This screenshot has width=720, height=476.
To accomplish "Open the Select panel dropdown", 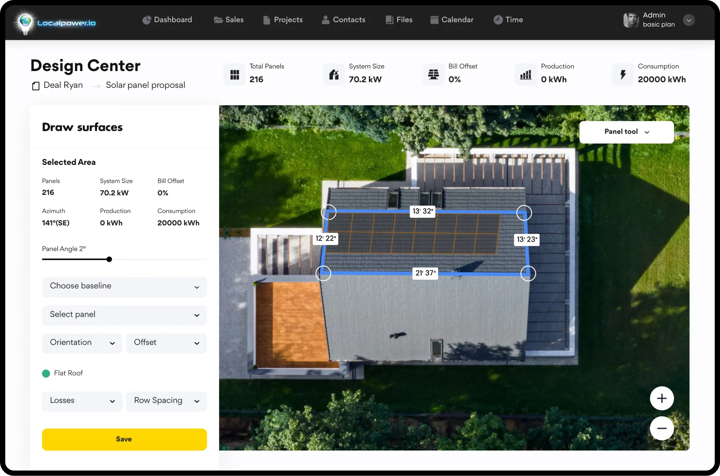I will tap(124, 315).
